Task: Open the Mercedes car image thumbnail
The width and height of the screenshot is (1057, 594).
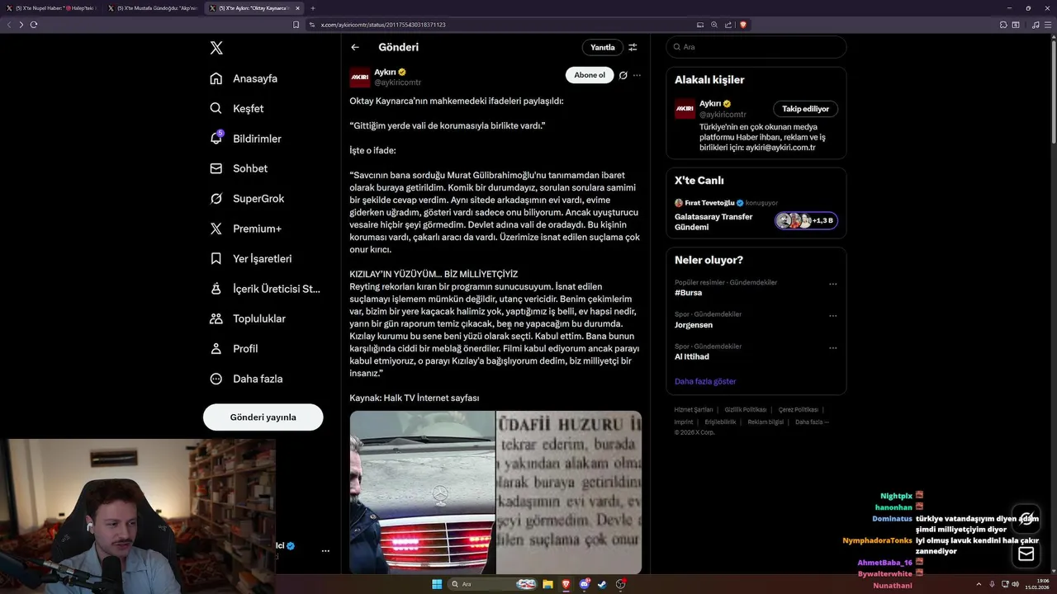Action: (422, 493)
